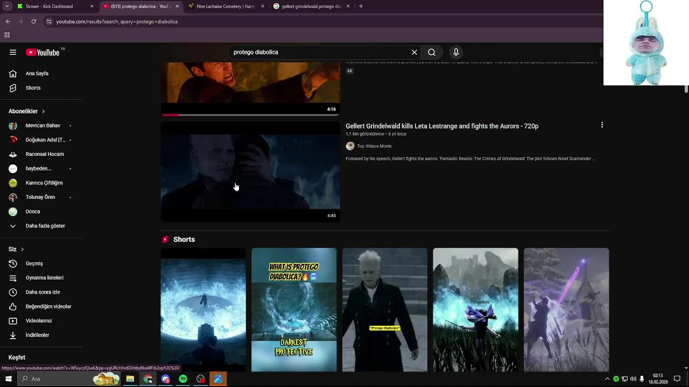
Task: Start voice search with the microphone icon
Action: 456,52
